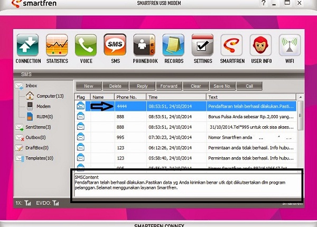Open the Settings checklist icon
The width and height of the screenshot is (317, 227).
202,46
